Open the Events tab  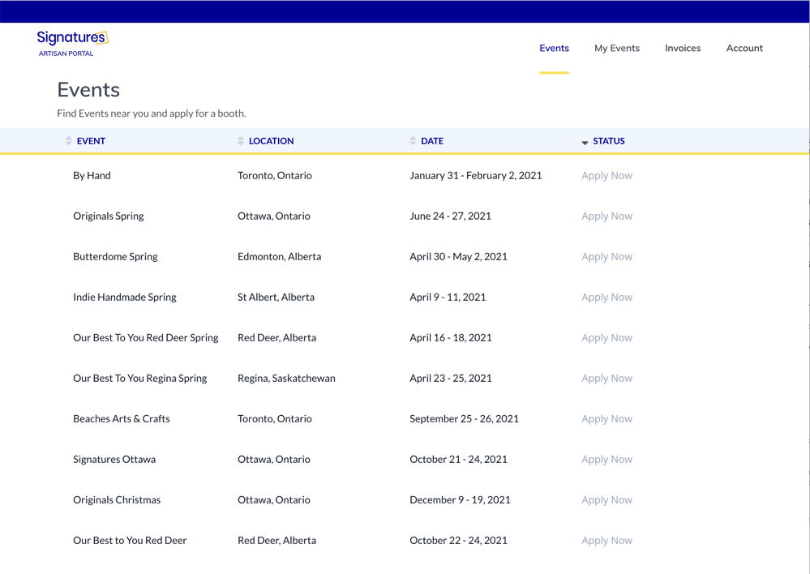tap(554, 48)
